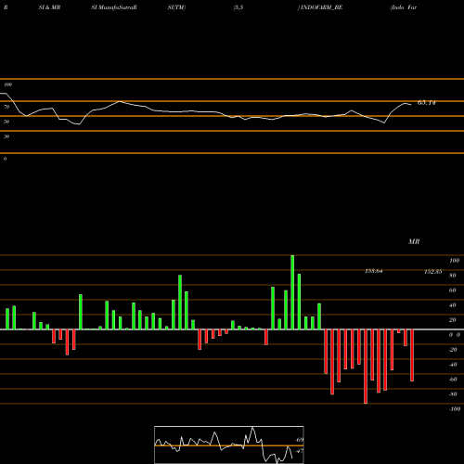This screenshot has width=464, height=464.
Task: Click the "MR" panel title
Action: [x=414, y=241]
